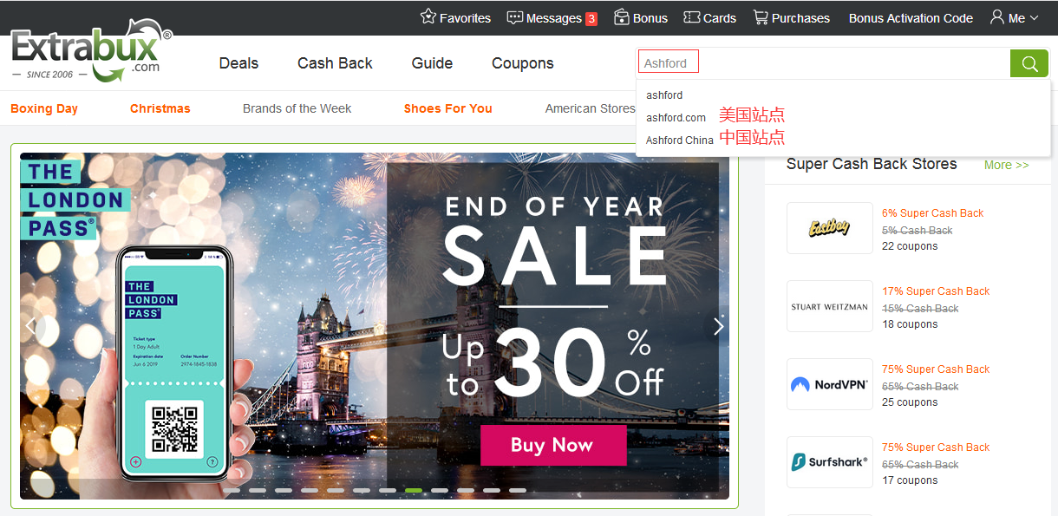Choose ashford.com search suggestion
The width and height of the screenshot is (1058, 516).
(676, 117)
